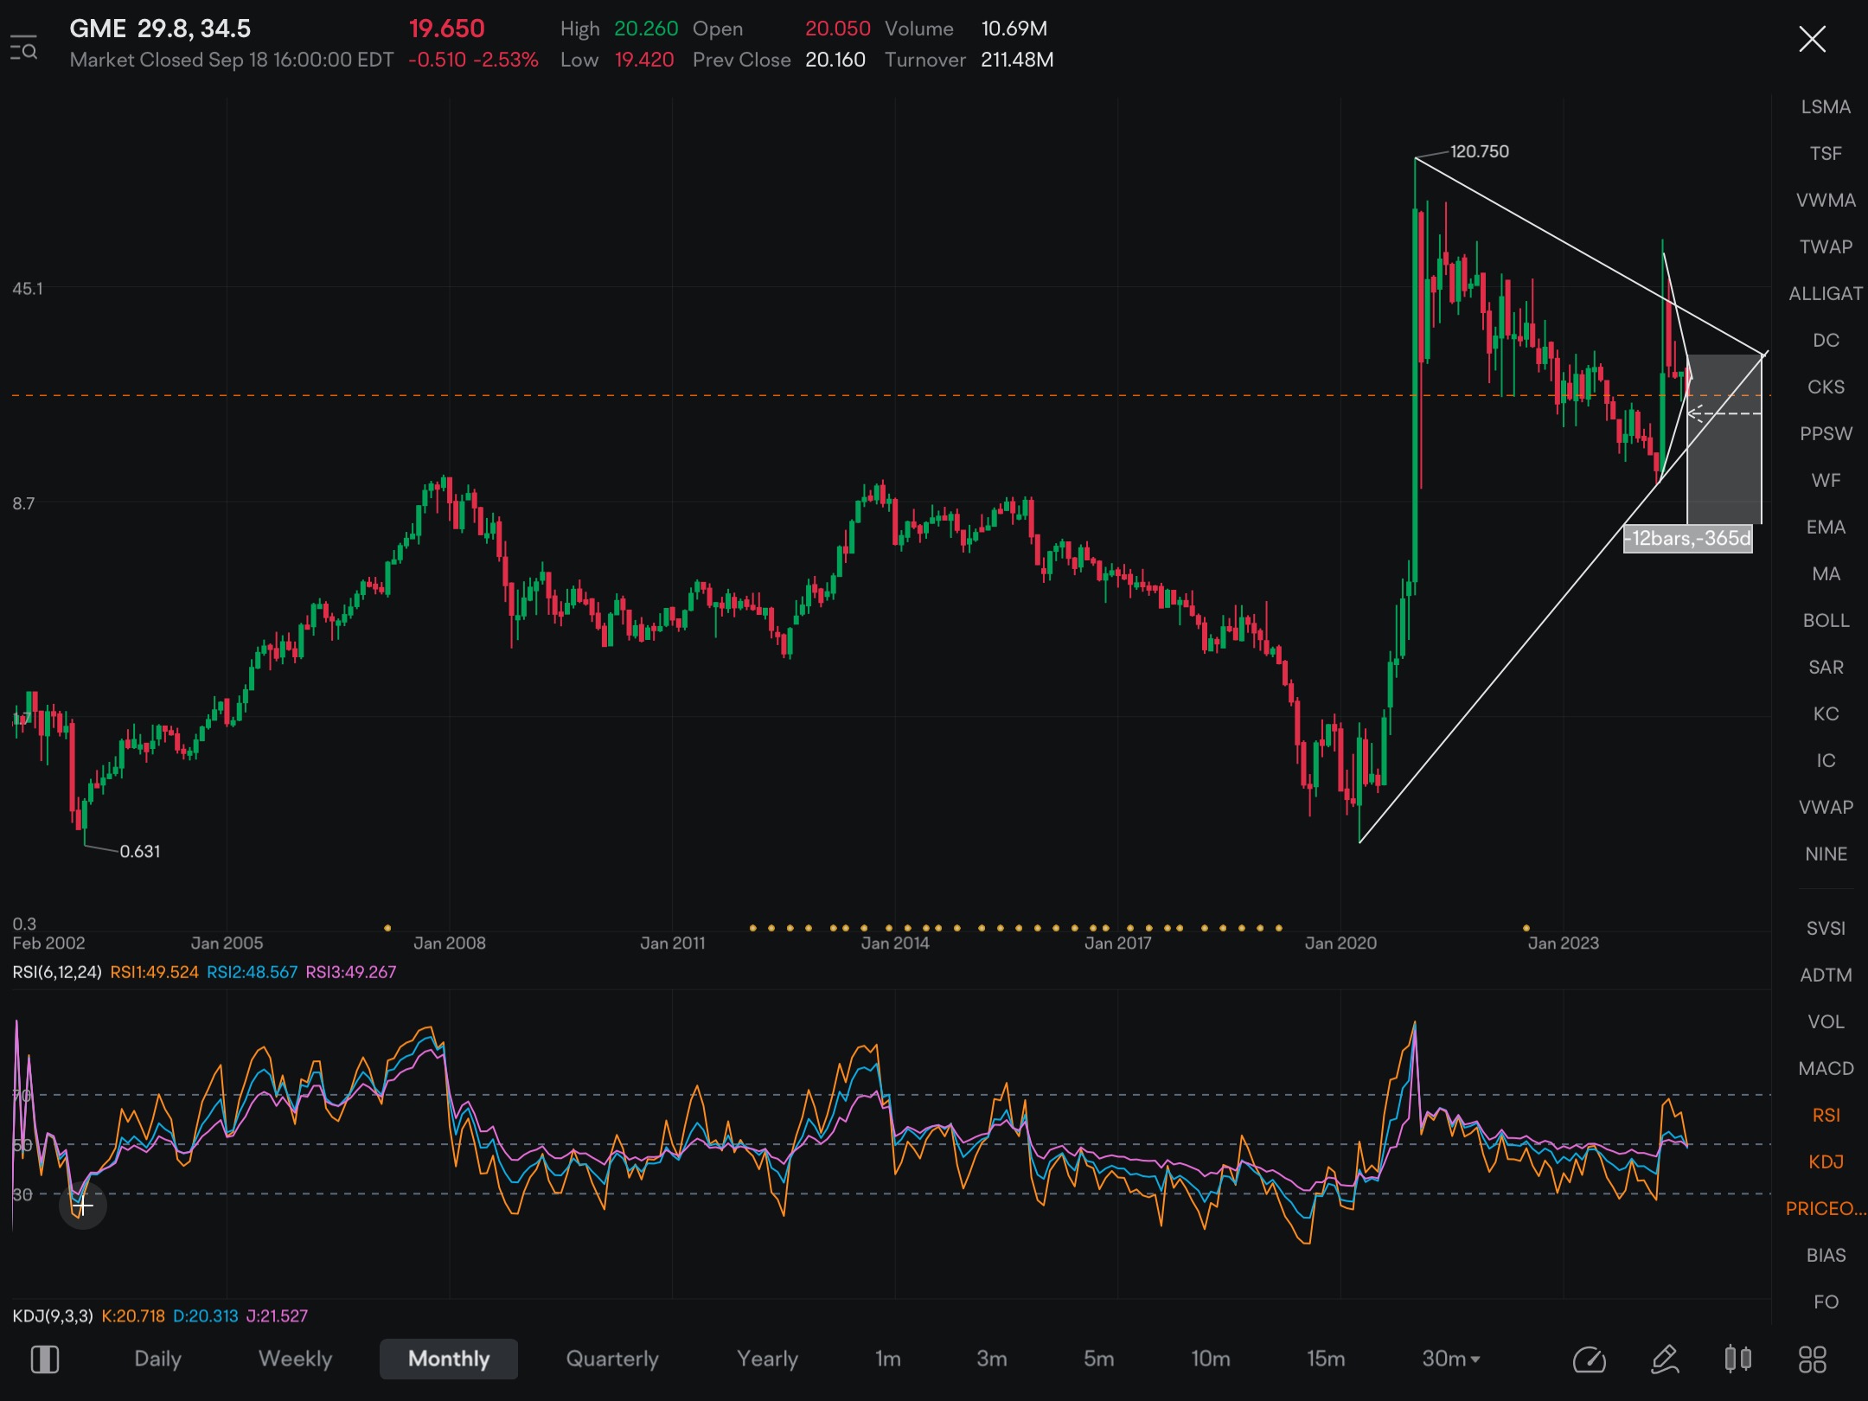Toggle the DC indicator
Screen dimensions: 1868x1401
coord(1826,341)
